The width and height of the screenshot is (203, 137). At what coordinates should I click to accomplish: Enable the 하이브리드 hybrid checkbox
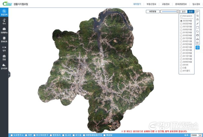(181, 16)
